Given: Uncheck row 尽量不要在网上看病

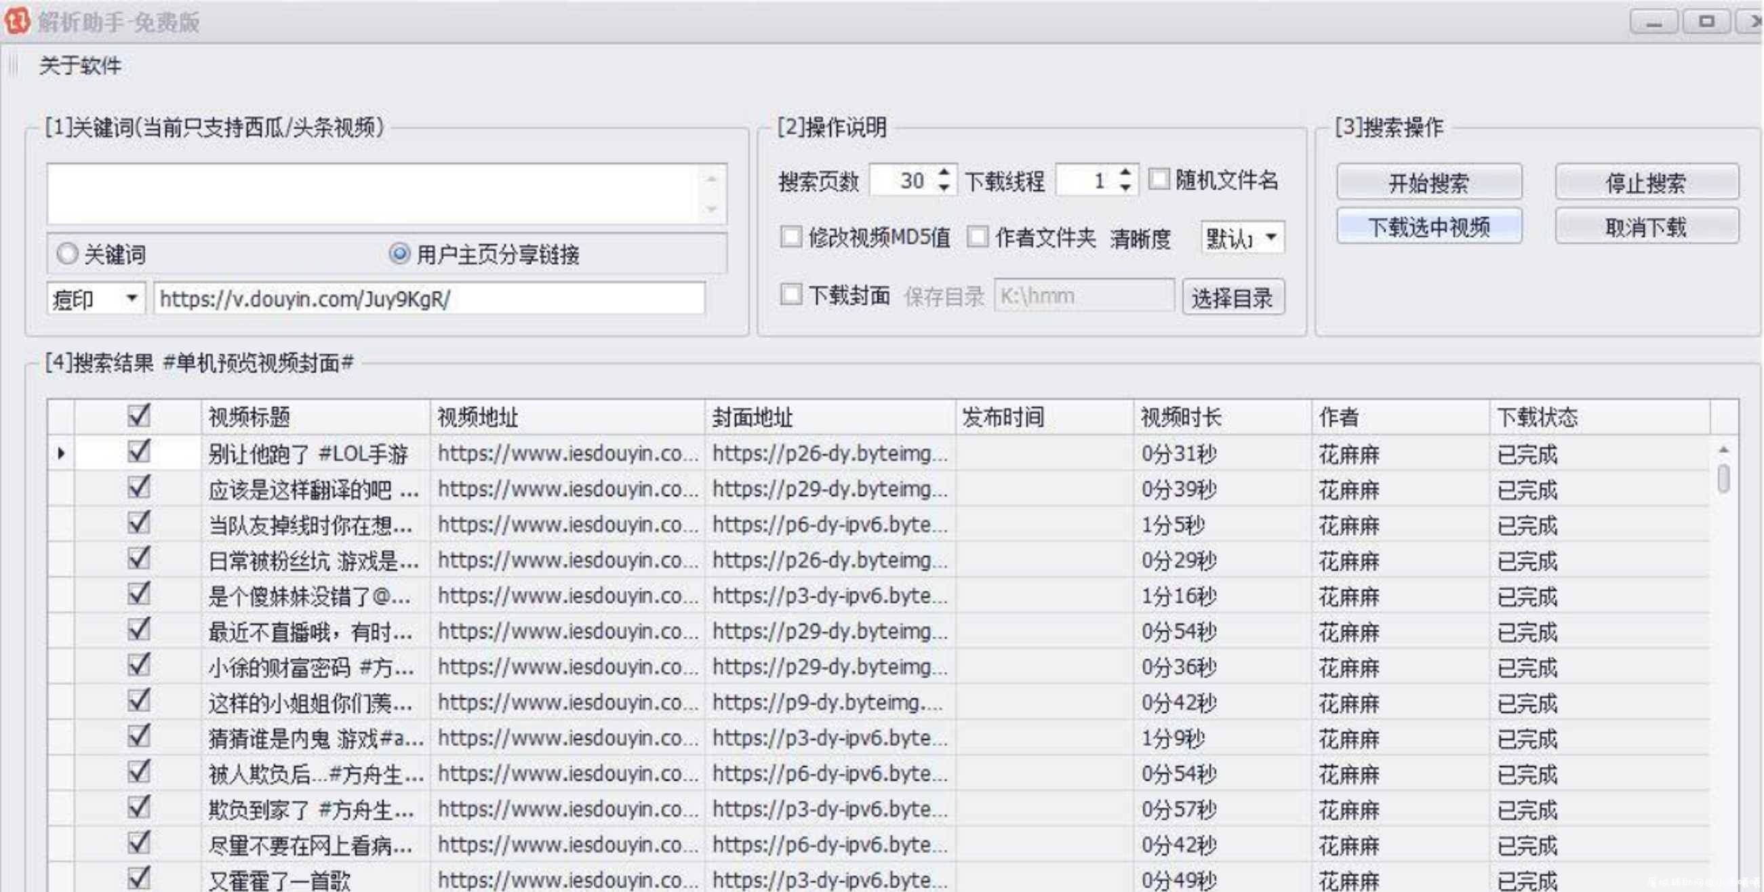Looking at the screenshot, I should coord(138,843).
